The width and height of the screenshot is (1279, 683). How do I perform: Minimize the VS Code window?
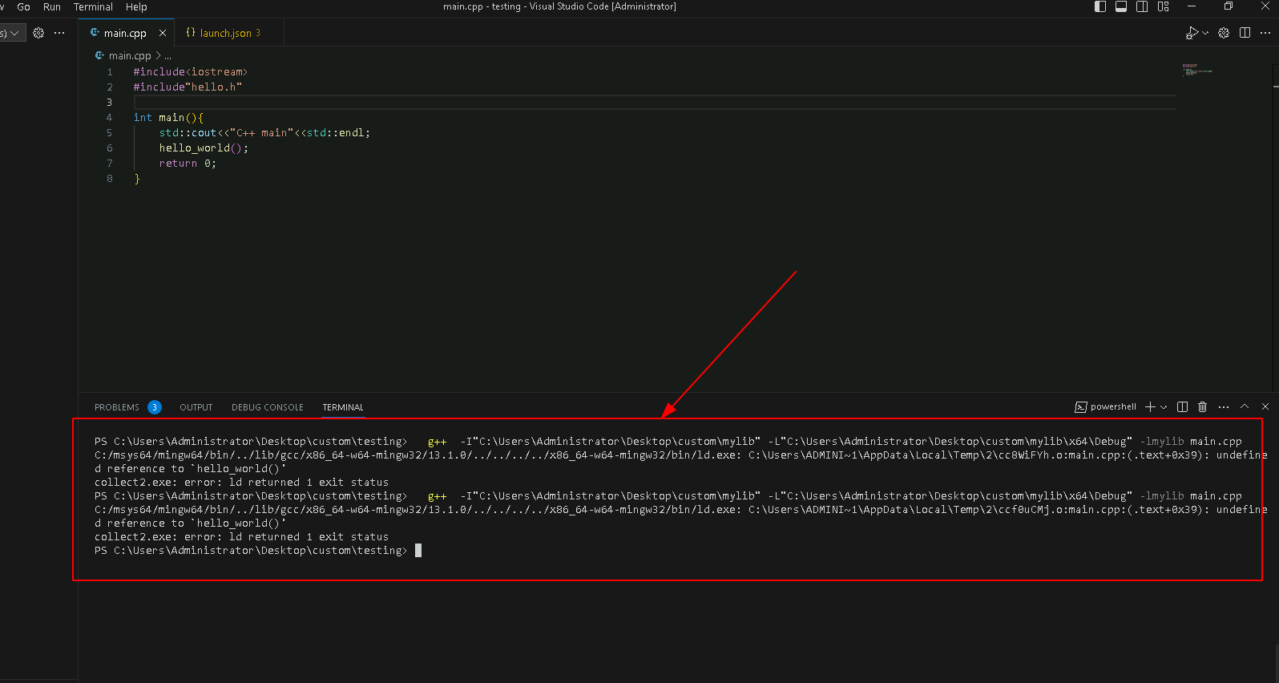coord(1192,6)
